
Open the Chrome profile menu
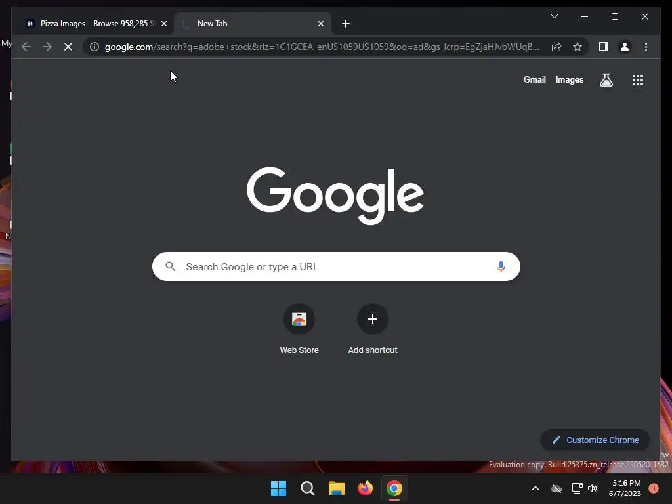pos(625,47)
